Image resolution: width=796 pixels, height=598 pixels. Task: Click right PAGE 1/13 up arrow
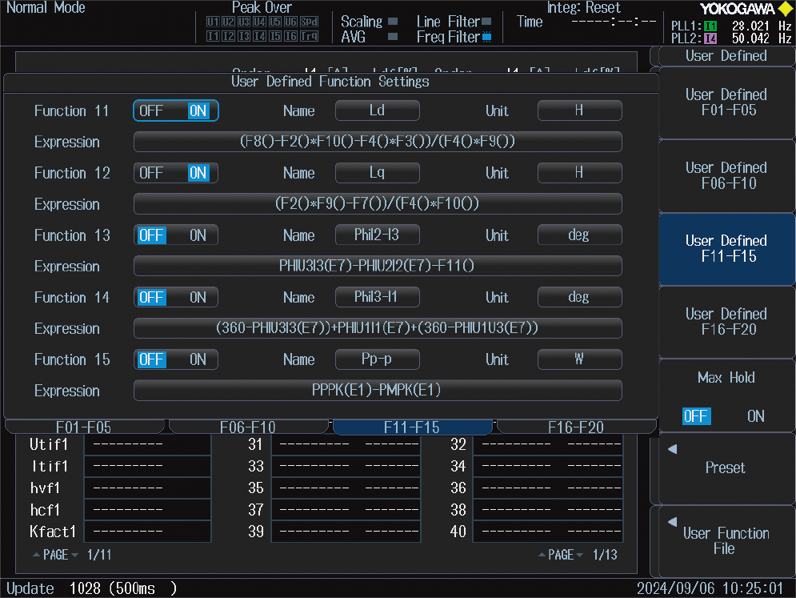pos(542,555)
